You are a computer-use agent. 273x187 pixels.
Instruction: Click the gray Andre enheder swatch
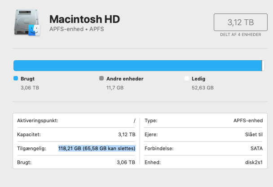coord(101,78)
